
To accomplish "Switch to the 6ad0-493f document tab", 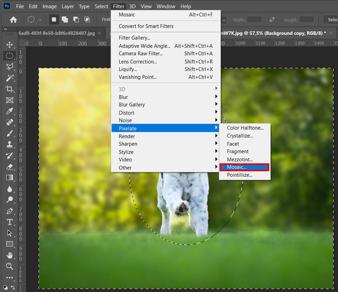I will click(x=59, y=33).
